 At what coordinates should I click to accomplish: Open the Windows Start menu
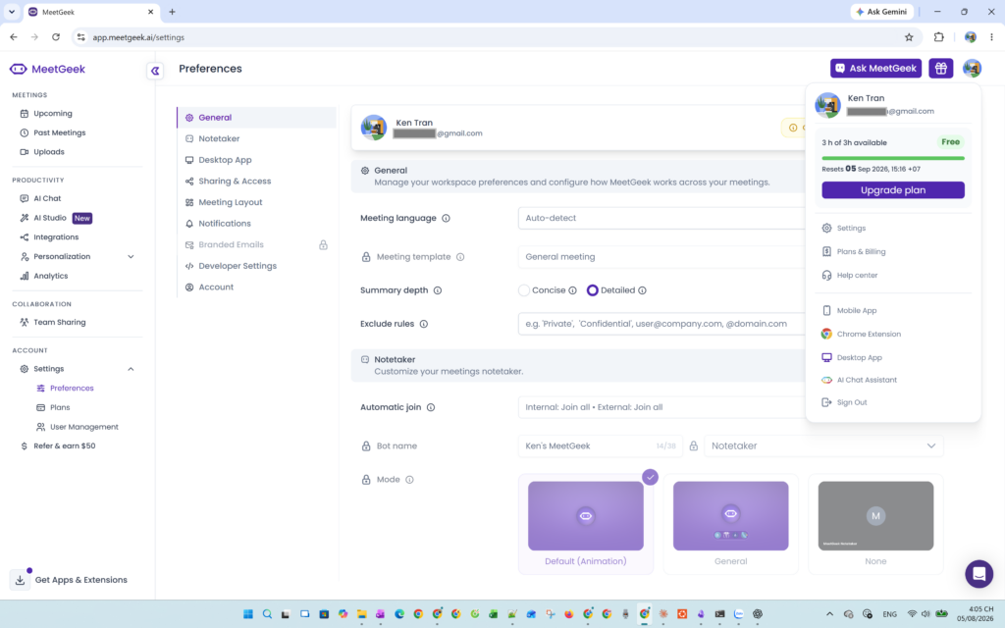248,614
